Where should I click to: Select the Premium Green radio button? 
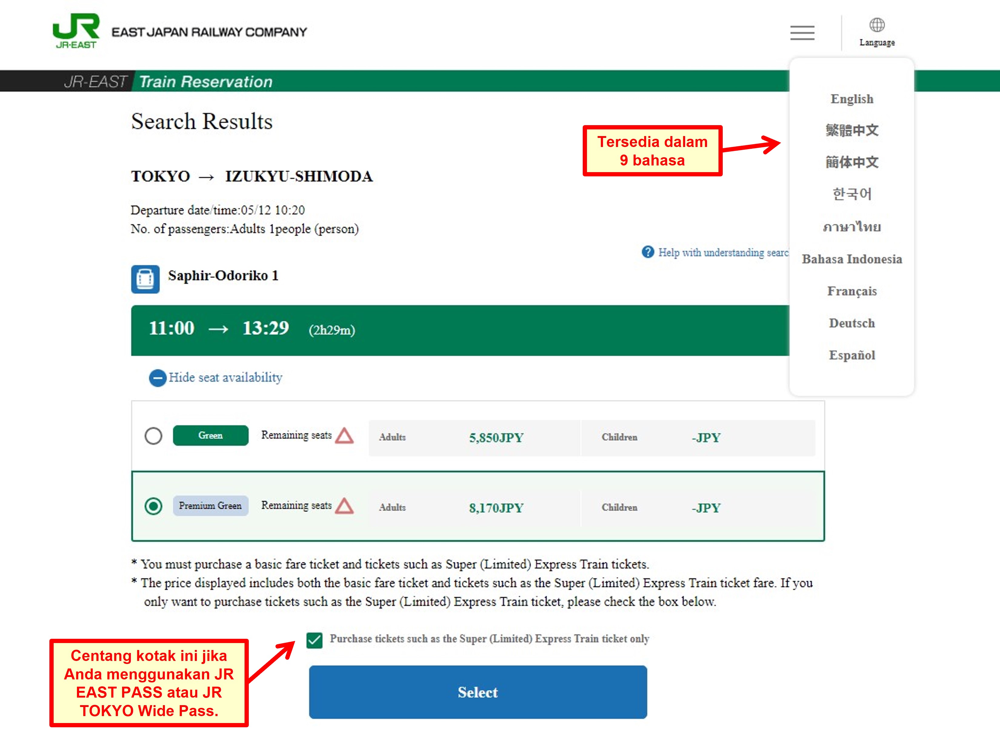coord(153,506)
